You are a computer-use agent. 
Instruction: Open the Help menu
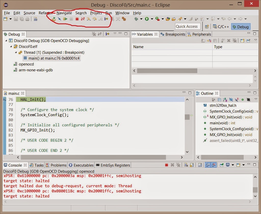click(137, 13)
